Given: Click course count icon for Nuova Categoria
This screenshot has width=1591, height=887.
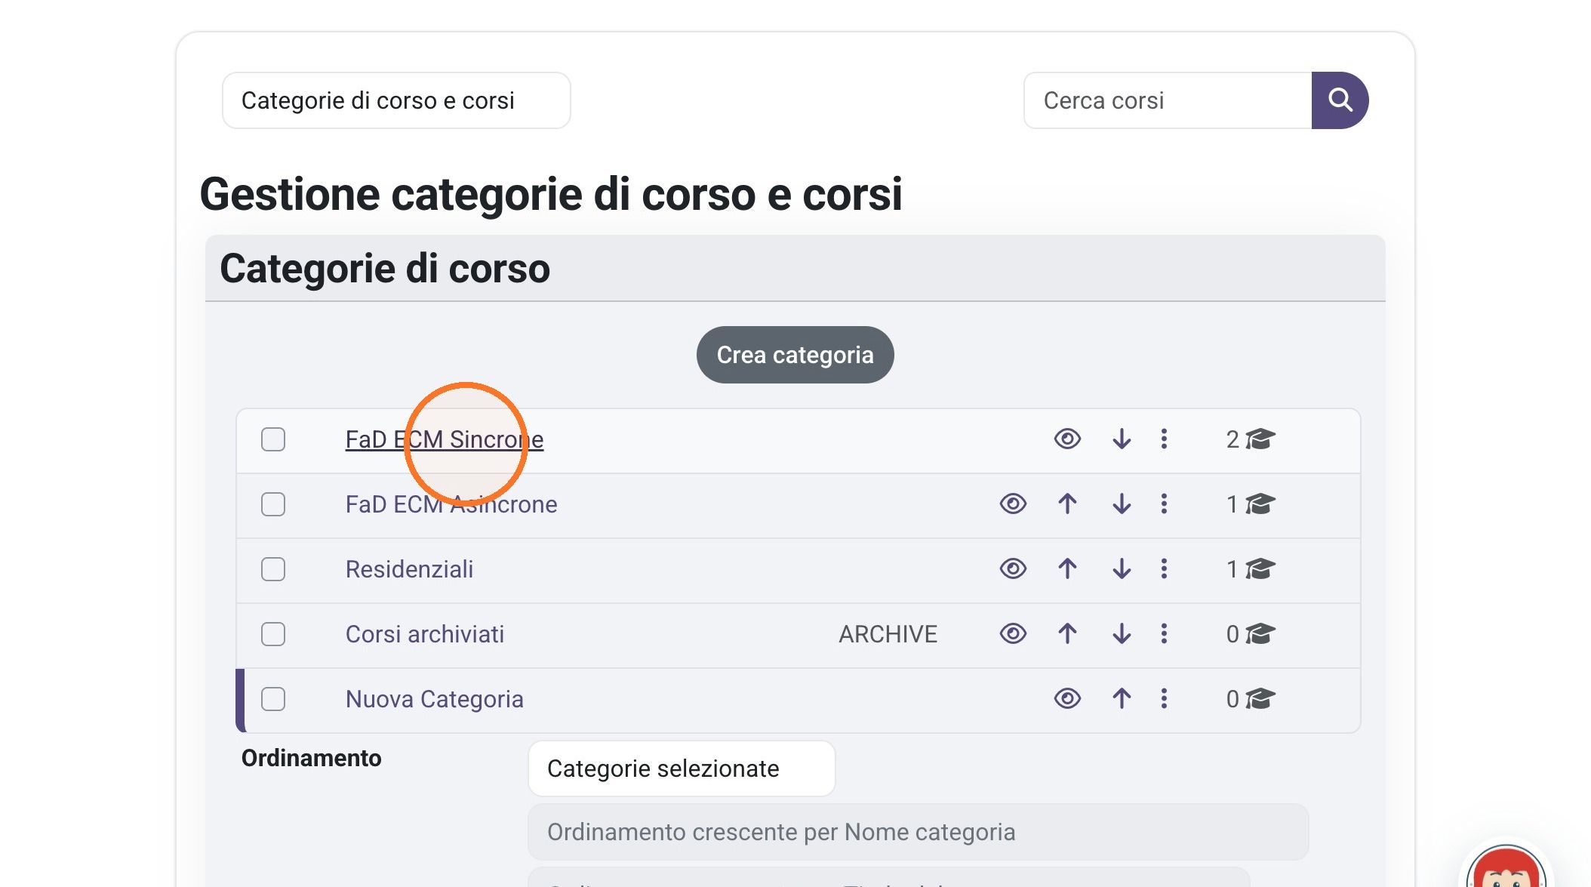Looking at the screenshot, I should 1260,699.
